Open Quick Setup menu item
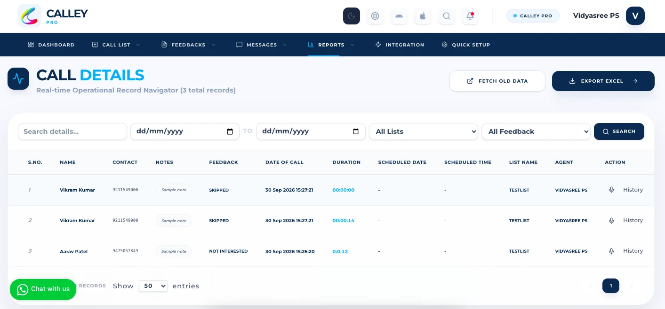Viewport: 665px width, 309px height. coord(466,45)
